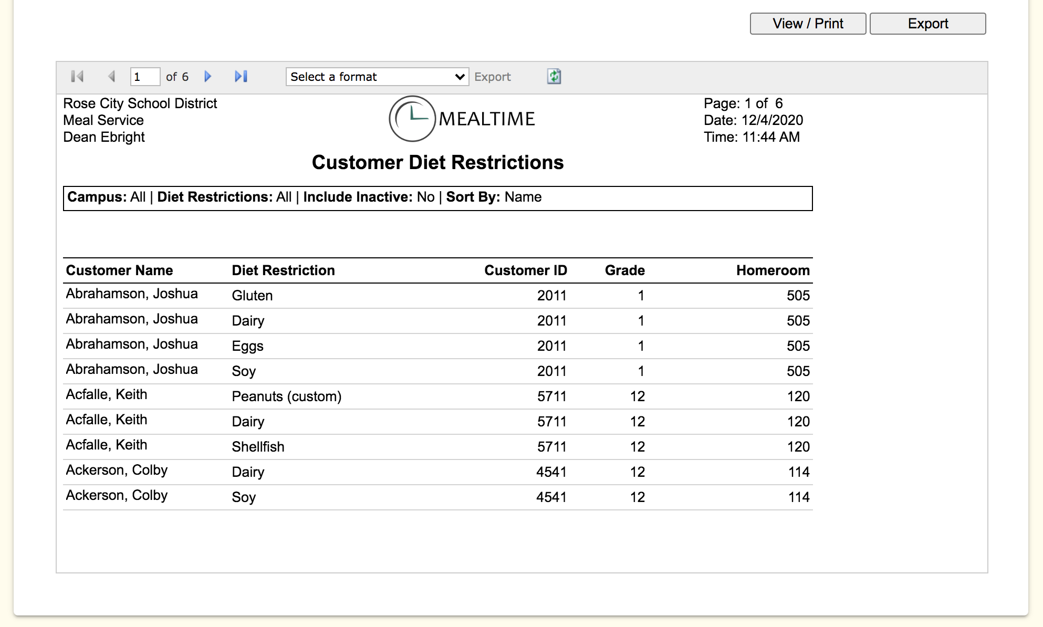Jump to the last report page
The image size is (1043, 627).
tap(241, 77)
